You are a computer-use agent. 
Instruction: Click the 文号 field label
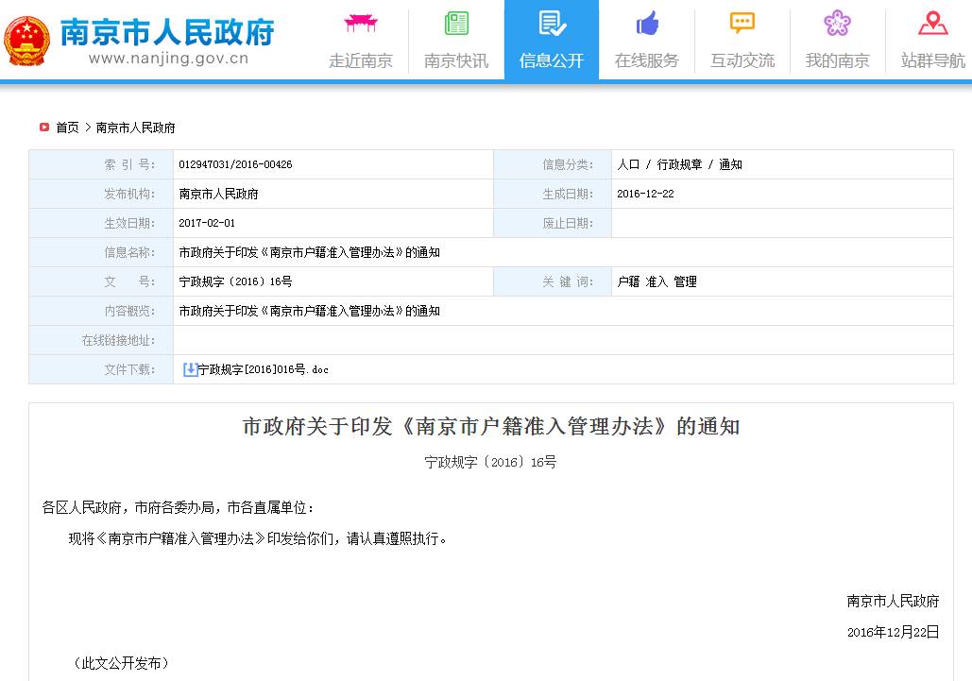point(129,282)
